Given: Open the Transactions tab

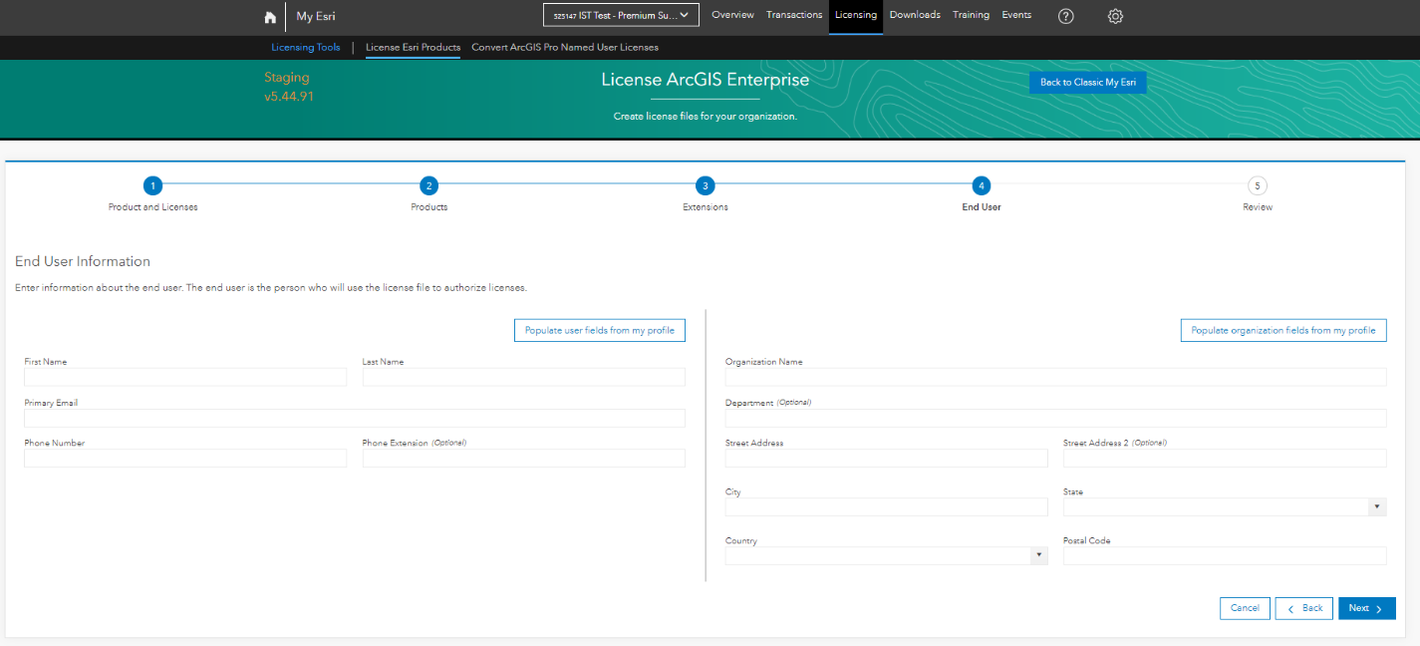Looking at the screenshot, I should pos(794,15).
